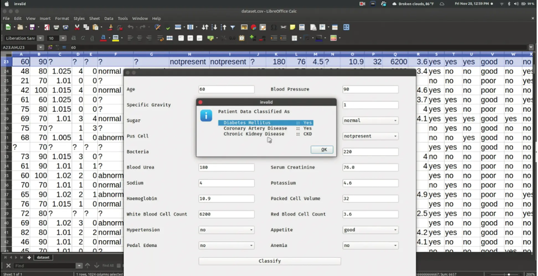Screen dimensions: 538x276
Task: Click the Background Color swatch icon
Action: click(319, 38)
